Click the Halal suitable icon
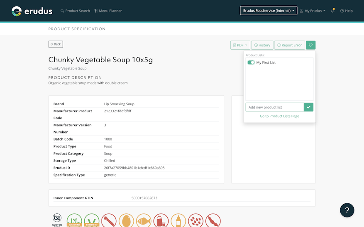Image resolution: width=364 pixels, height=227 pixels. [x=74, y=220]
